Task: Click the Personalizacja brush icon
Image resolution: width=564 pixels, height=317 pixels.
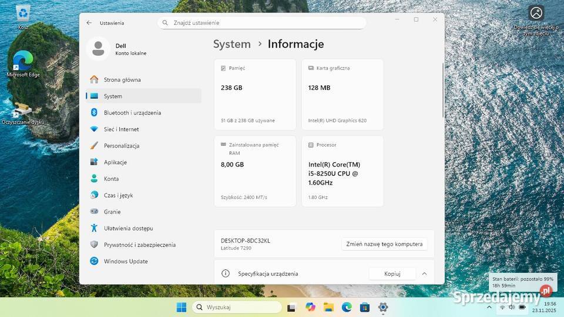Action: [x=94, y=145]
